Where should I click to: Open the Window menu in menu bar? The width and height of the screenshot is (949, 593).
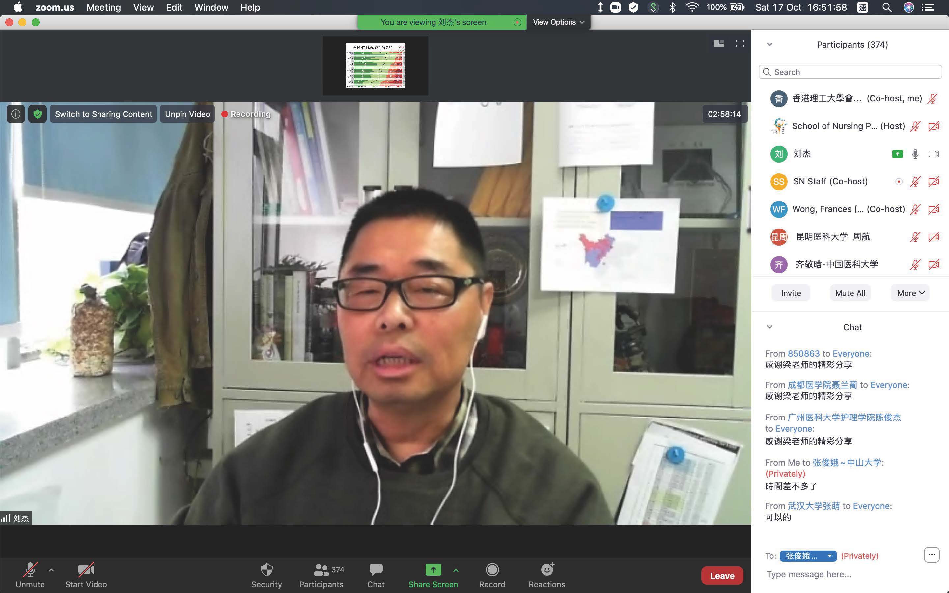click(211, 8)
